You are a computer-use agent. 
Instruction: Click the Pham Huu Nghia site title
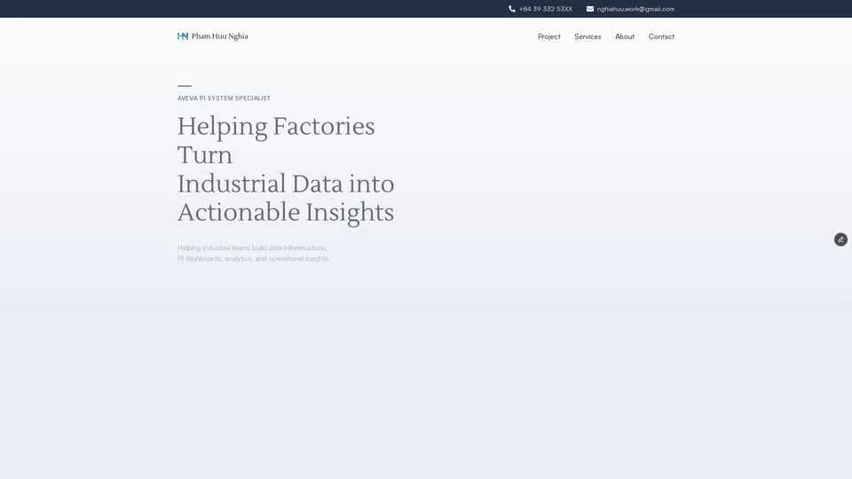coord(219,36)
